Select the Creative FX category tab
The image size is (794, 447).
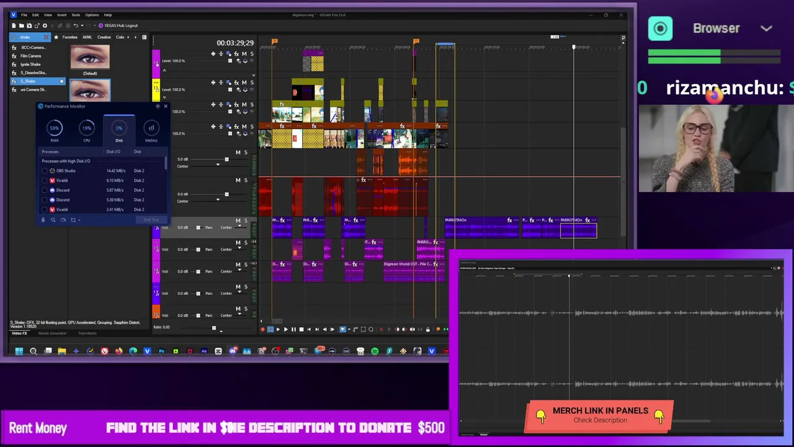click(x=104, y=37)
